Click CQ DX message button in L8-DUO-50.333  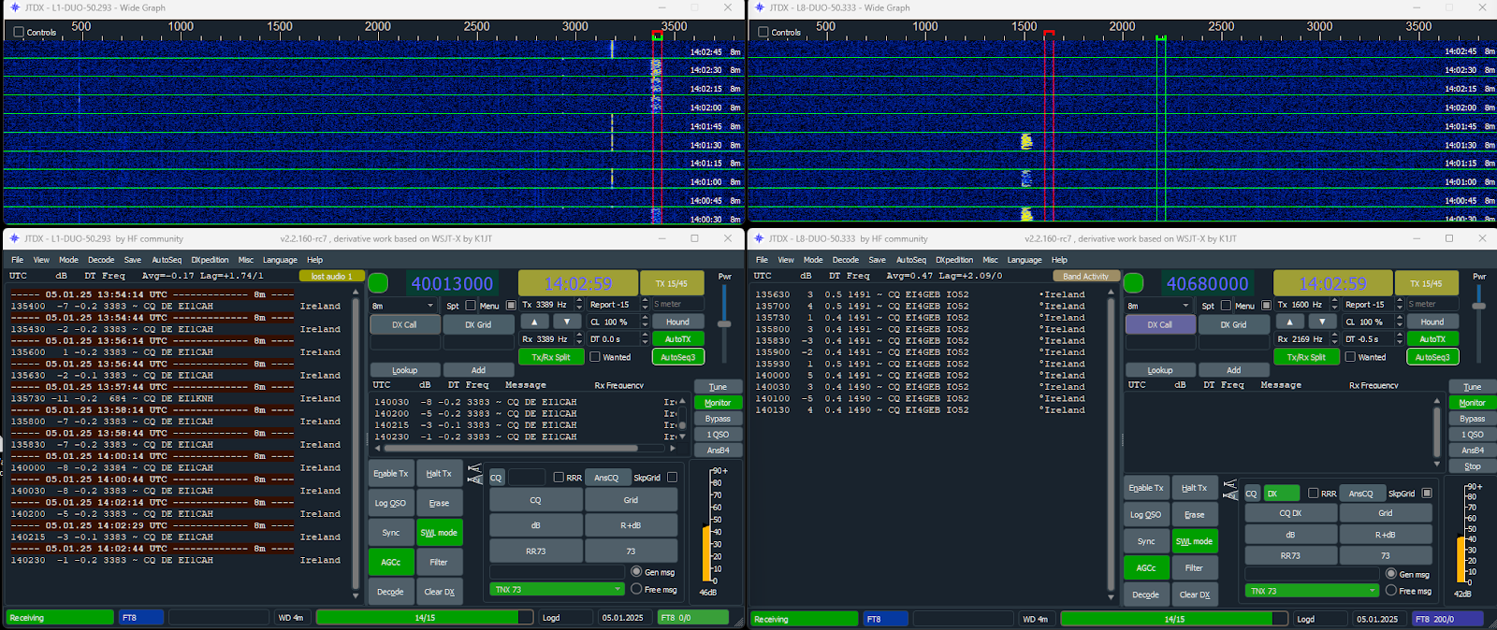[x=1290, y=513]
